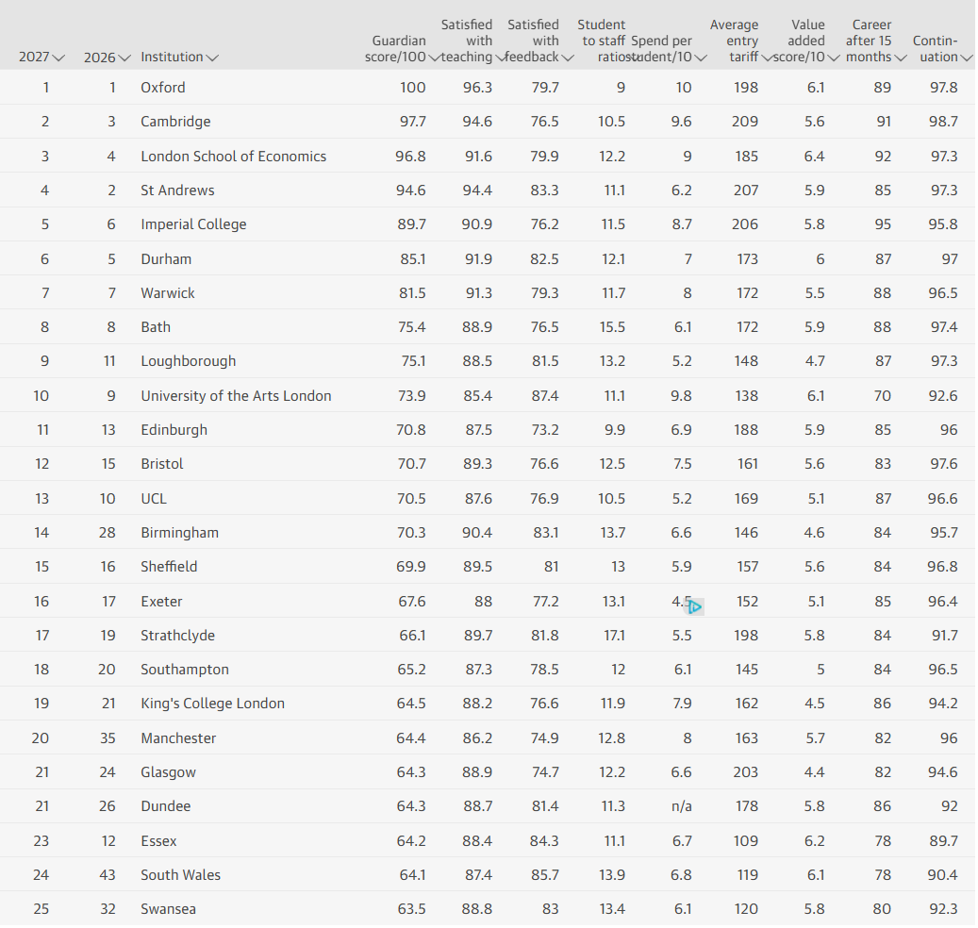The height and width of the screenshot is (928, 978).
Task: Sort by Career after 15 months chevron
Action: [x=900, y=58]
